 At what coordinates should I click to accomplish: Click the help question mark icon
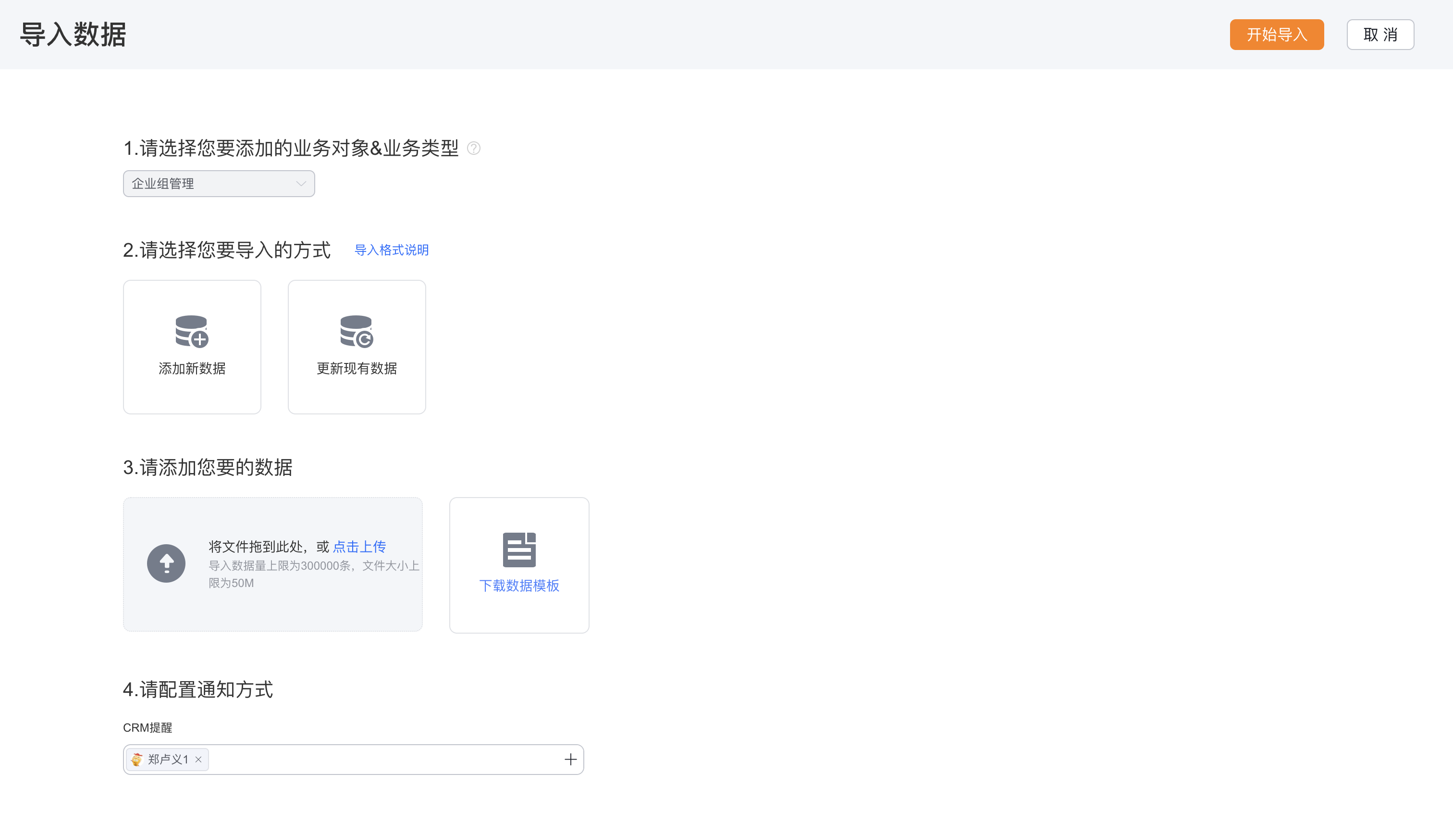coord(474,148)
